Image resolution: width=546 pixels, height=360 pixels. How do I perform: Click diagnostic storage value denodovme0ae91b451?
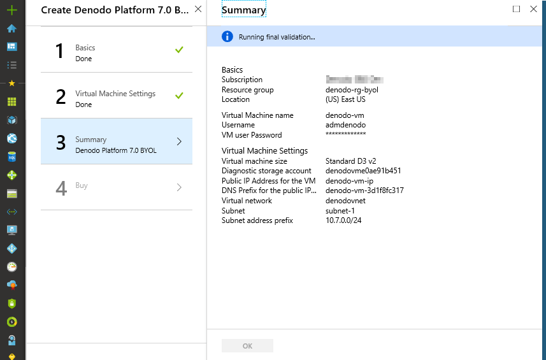pyautogui.click(x=363, y=171)
